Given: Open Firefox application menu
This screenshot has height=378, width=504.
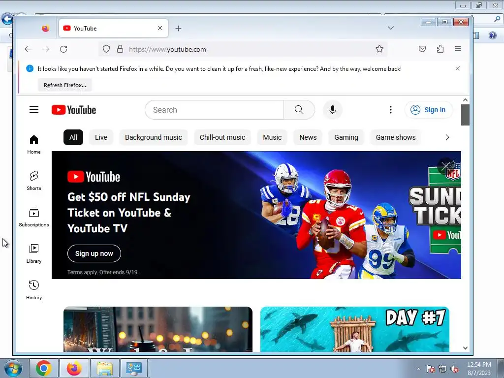Looking at the screenshot, I should (x=458, y=49).
